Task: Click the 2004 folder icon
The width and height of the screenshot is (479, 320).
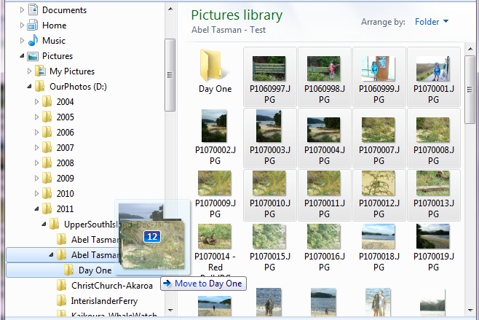Action: (47, 101)
